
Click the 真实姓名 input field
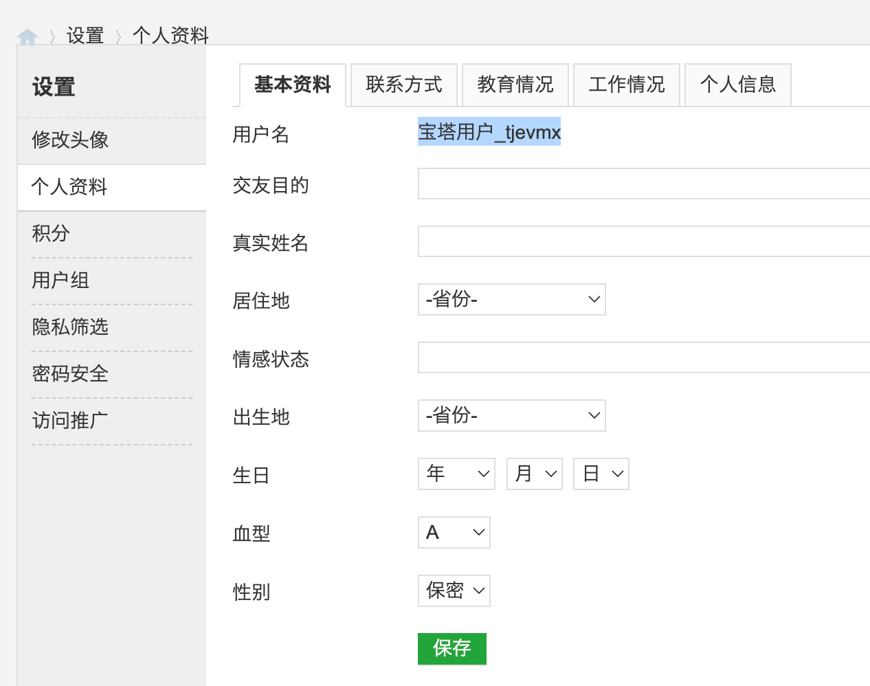pyautogui.click(x=643, y=242)
